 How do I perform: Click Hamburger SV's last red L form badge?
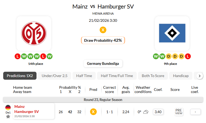[188, 56]
